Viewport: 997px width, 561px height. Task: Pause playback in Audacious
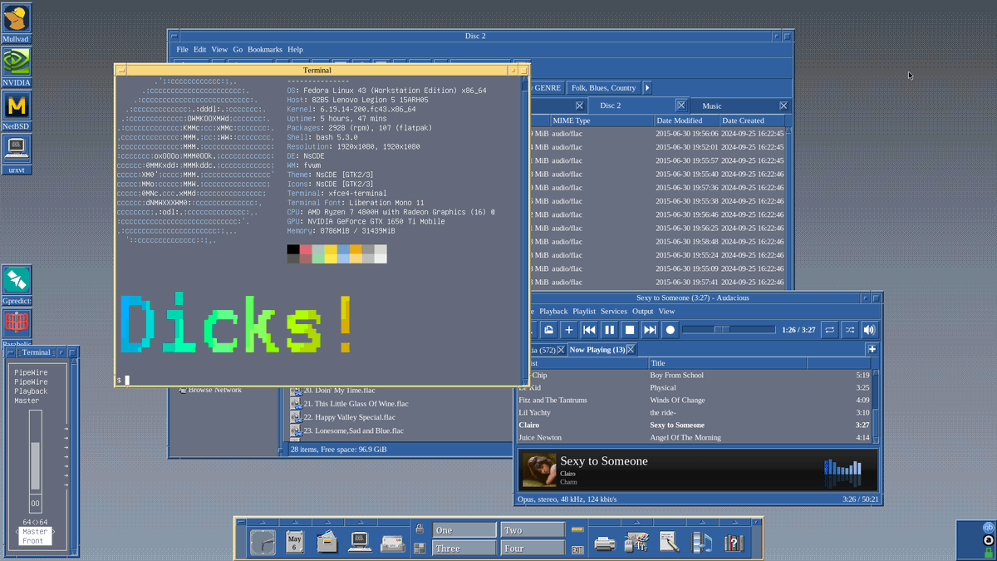point(609,330)
